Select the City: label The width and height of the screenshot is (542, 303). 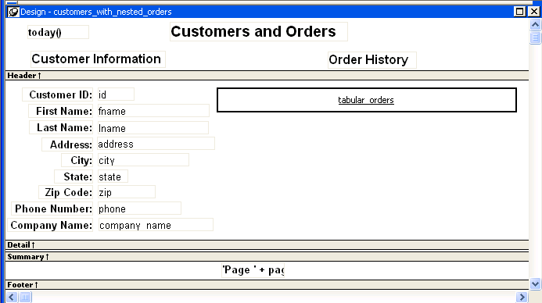pos(77,160)
